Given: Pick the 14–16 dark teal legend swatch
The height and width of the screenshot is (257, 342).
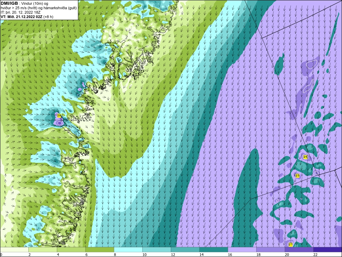Looking at the screenshot, I should coord(214,249).
